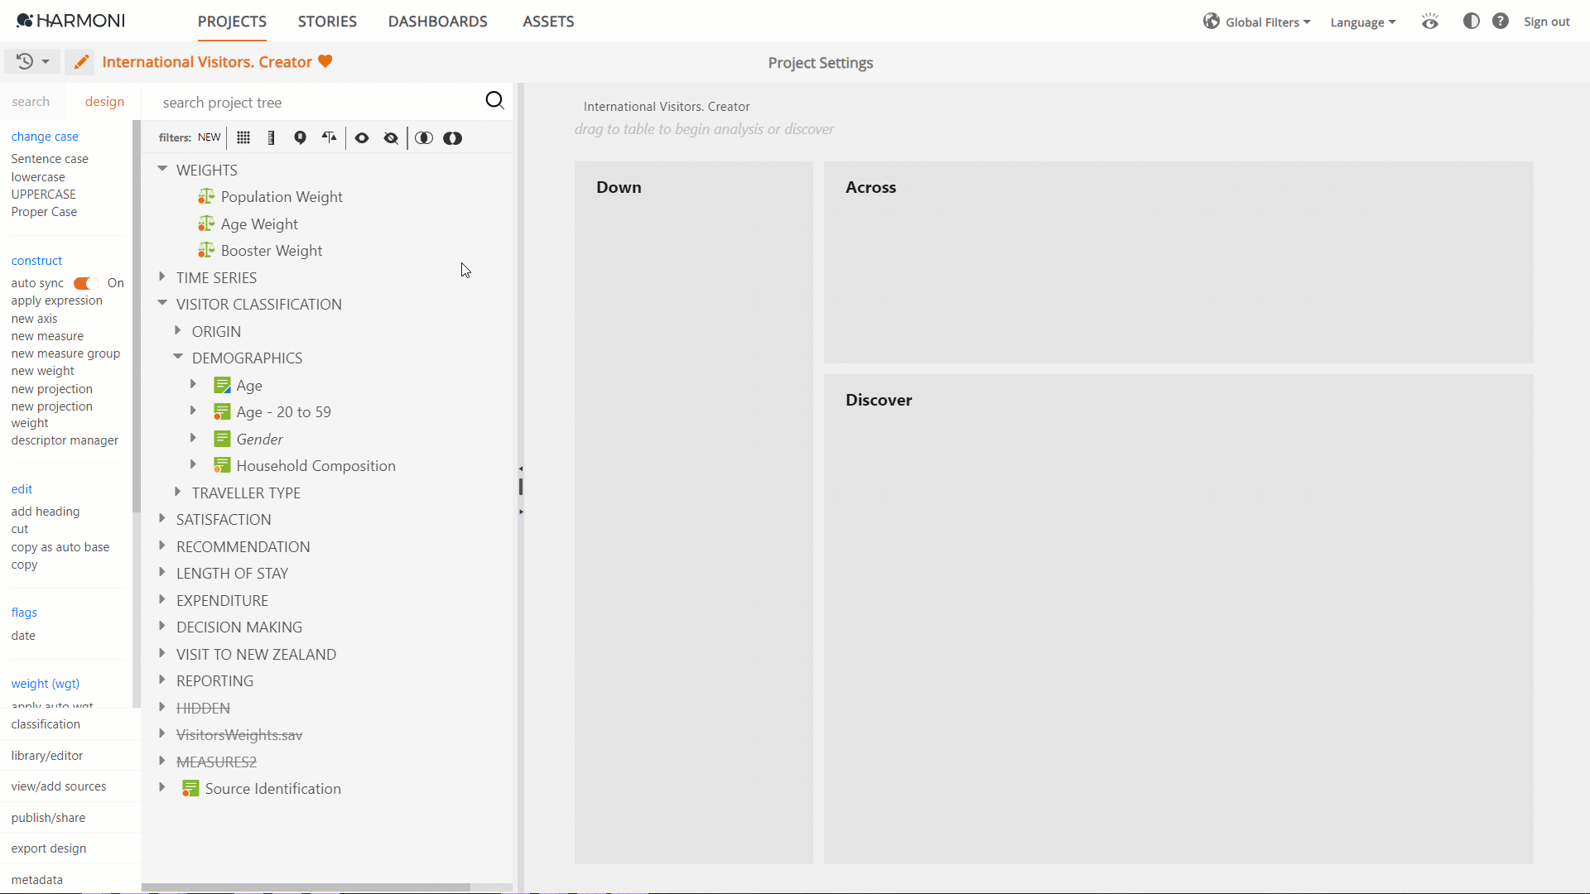Viewport: 1590px width, 894px height.
Task: Open the help question mark icon
Action: (x=1501, y=22)
